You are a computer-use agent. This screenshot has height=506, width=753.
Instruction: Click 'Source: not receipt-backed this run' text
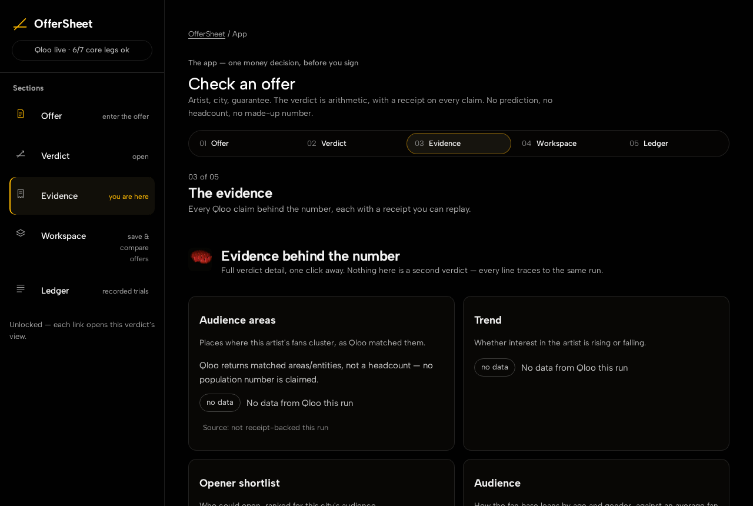266,428
